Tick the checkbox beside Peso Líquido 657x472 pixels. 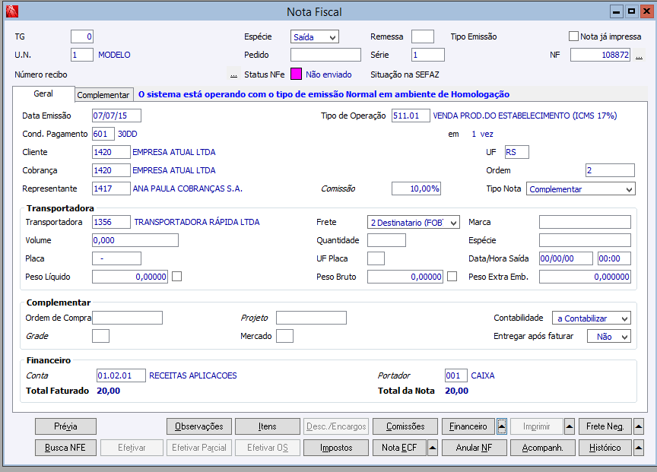pos(177,277)
